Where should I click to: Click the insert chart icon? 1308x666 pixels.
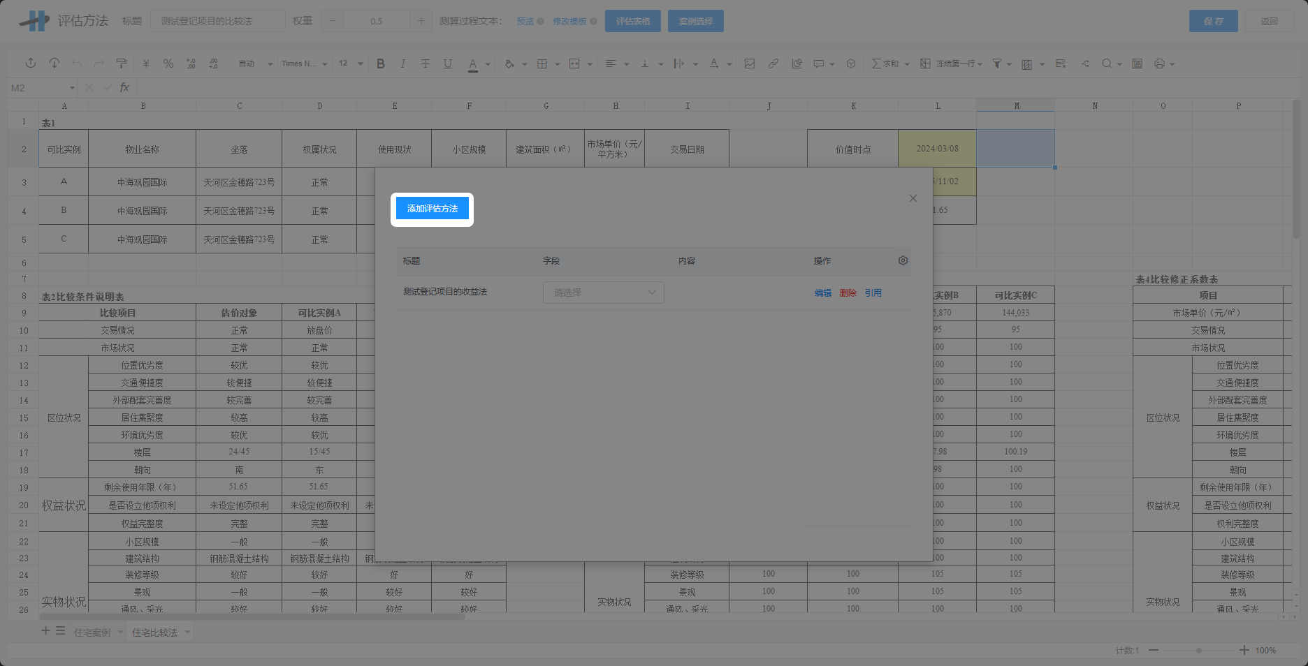(x=797, y=64)
